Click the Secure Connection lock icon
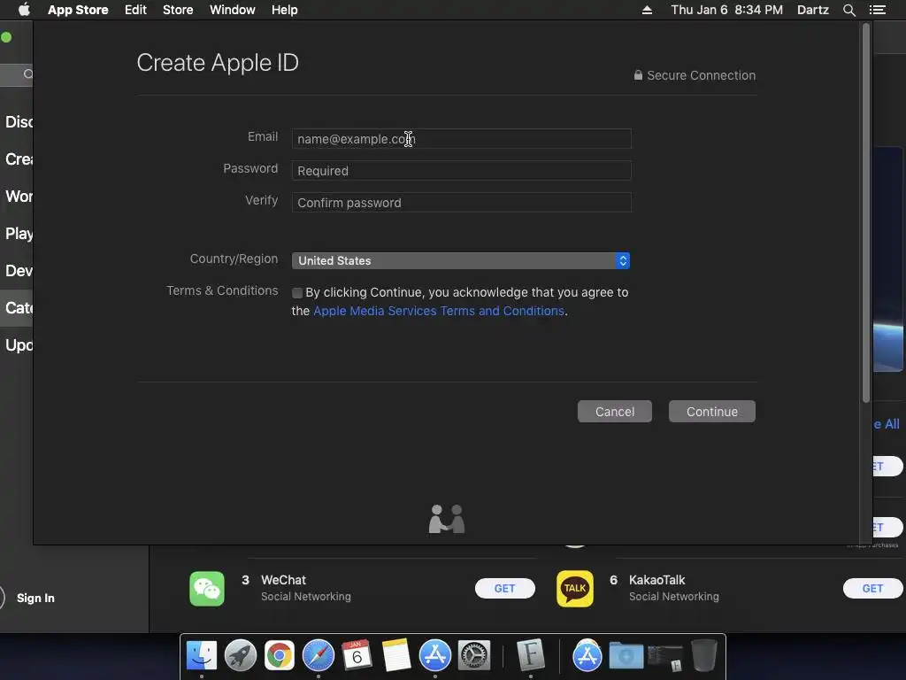 click(x=638, y=75)
